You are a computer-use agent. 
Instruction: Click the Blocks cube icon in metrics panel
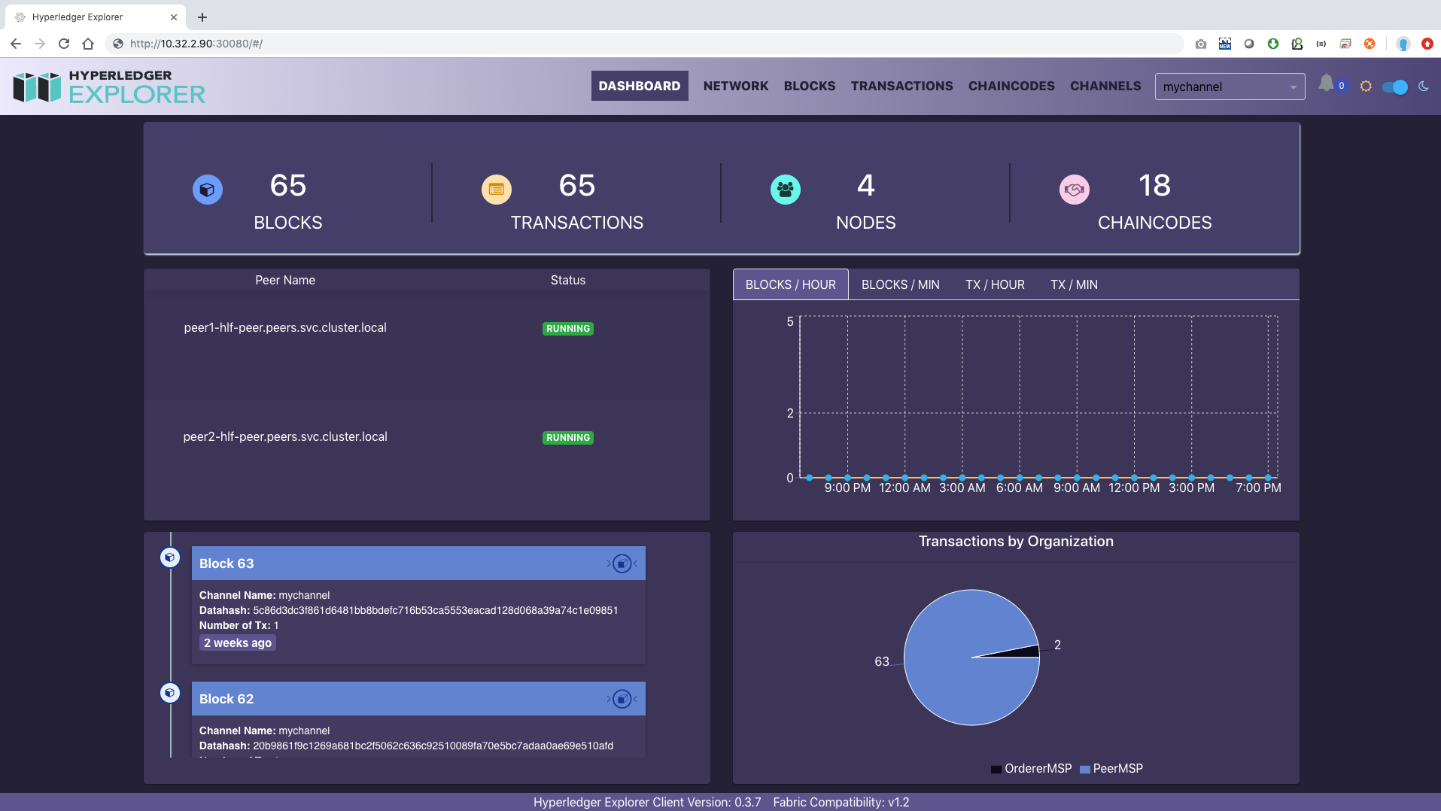coord(208,189)
